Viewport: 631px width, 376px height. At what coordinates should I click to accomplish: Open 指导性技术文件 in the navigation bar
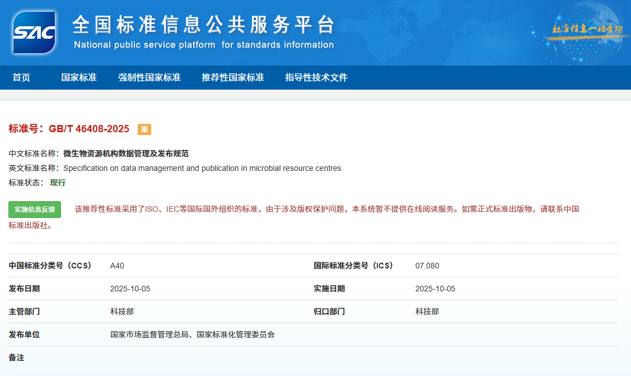tap(316, 77)
